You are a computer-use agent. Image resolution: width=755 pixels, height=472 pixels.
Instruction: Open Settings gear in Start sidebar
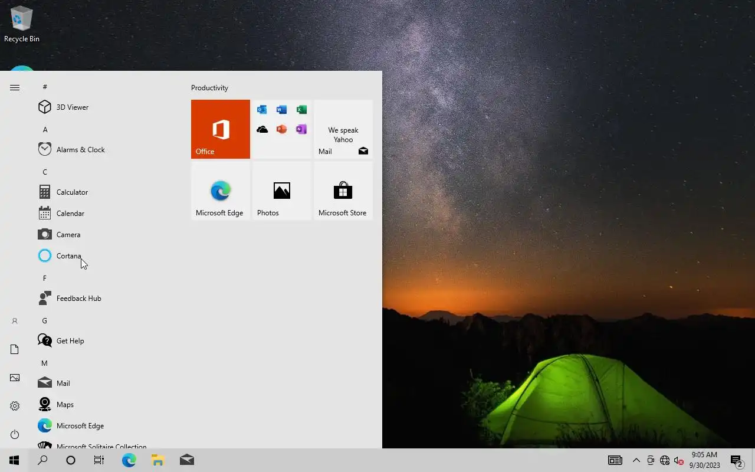pyautogui.click(x=15, y=406)
